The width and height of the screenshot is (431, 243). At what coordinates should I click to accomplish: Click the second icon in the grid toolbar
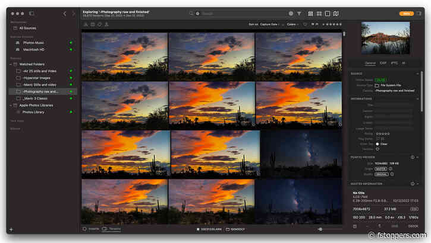93,25
